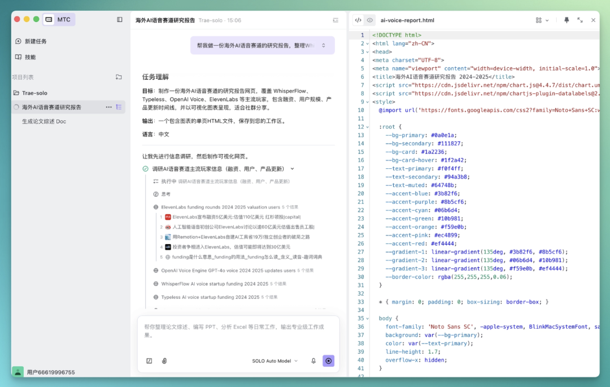
Task: Open the 生成论文综述 Doc task
Action: tap(44, 121)
